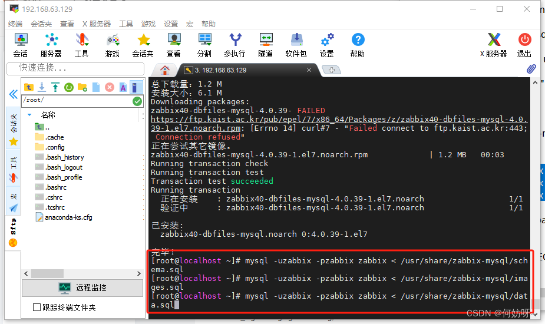Activate the 多执行 (MultiExec) toolbar icon

coord(235,45)
